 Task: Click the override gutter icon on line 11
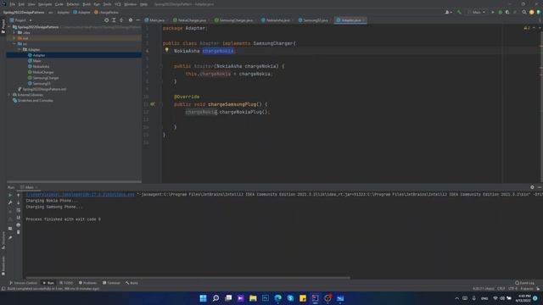pos(153,104)
